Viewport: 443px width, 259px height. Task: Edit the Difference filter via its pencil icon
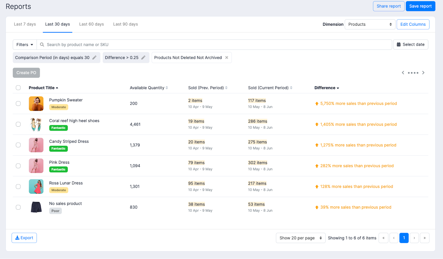(143, 57)
